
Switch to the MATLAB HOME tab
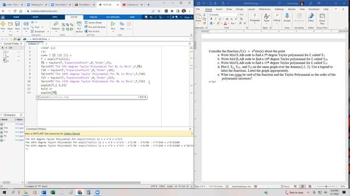(16, 17)
